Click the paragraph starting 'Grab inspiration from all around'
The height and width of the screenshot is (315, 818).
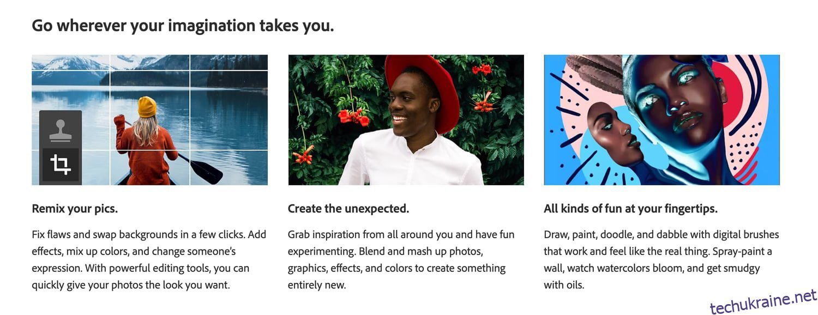pos(401,259)
